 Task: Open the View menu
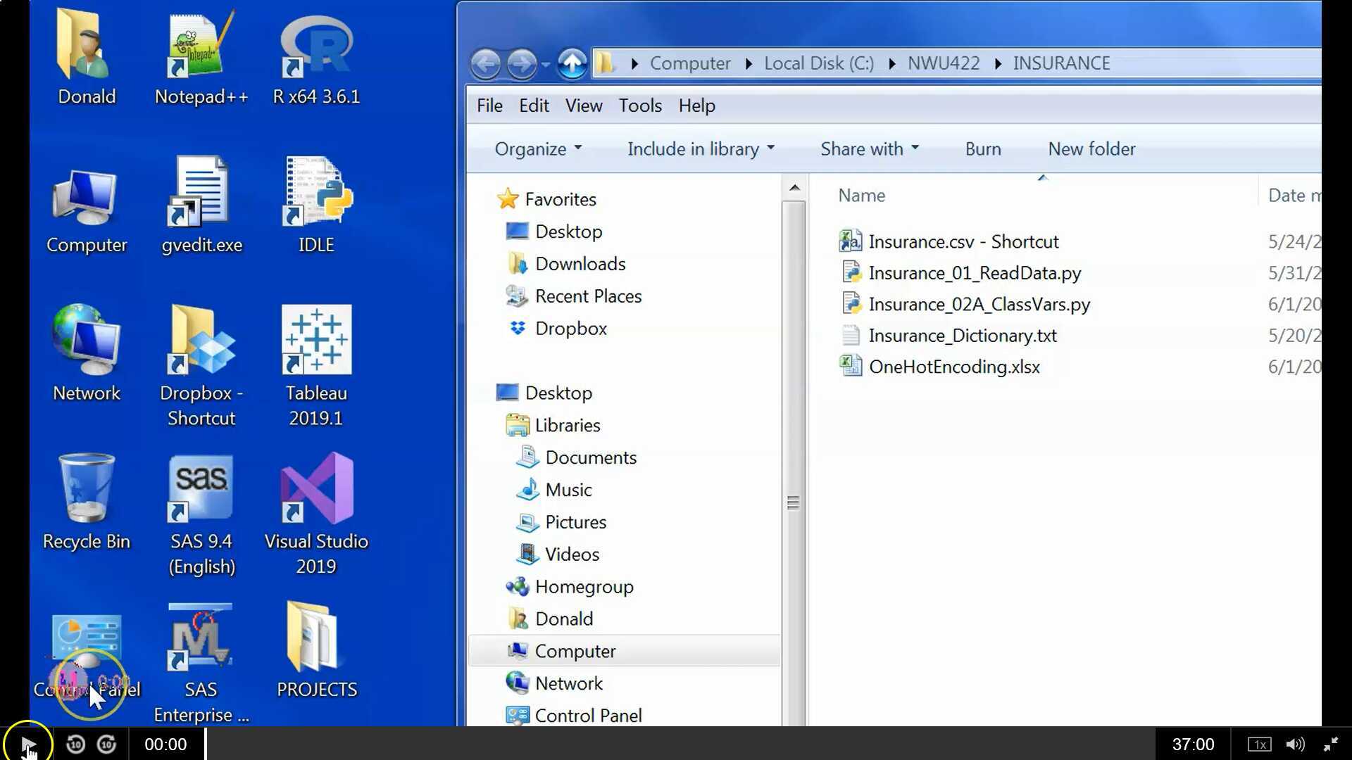pyautogui.click(x=583, y=106)
